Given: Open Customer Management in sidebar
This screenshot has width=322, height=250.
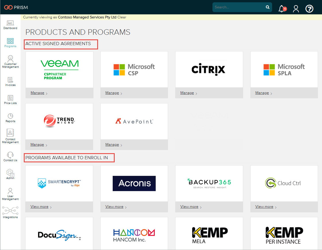Looking at the screenshot, I should tap(10, 61).
